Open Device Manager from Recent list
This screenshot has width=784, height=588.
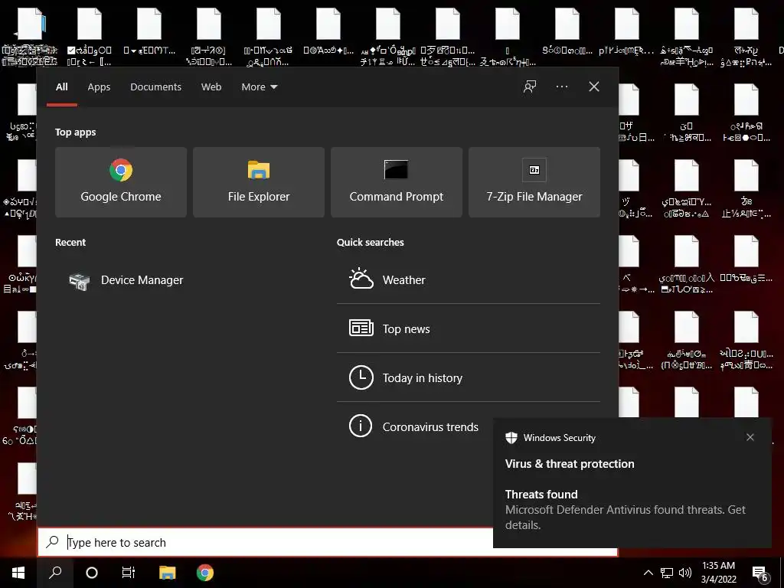[126, 280]
